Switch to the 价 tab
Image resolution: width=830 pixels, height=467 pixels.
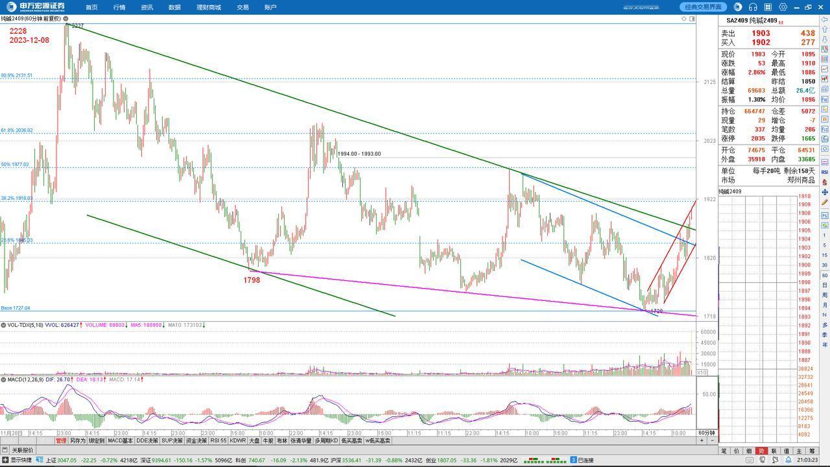point(737,451)
